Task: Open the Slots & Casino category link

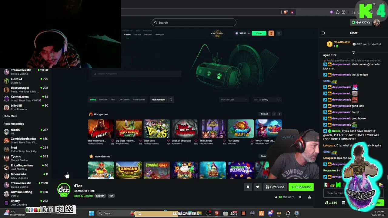Action: click(x=83, y=196)
